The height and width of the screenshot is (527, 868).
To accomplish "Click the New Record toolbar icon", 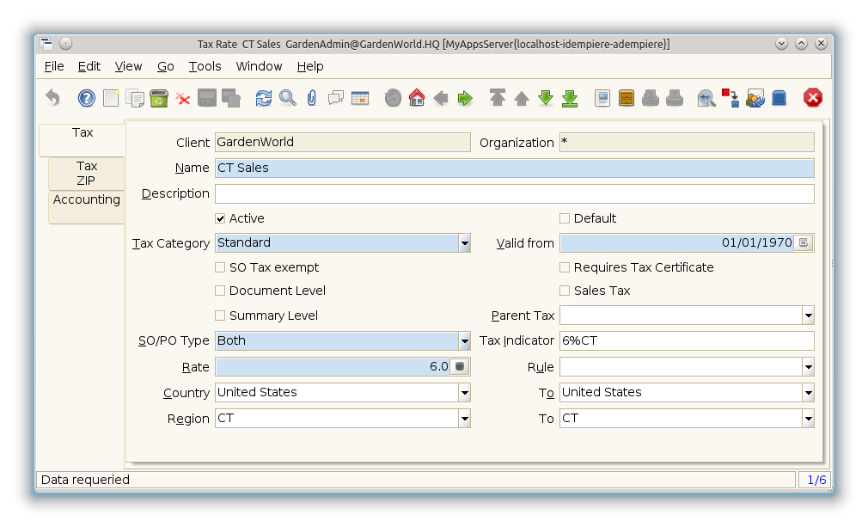I will pyautogui.click(x=111, y=98).
